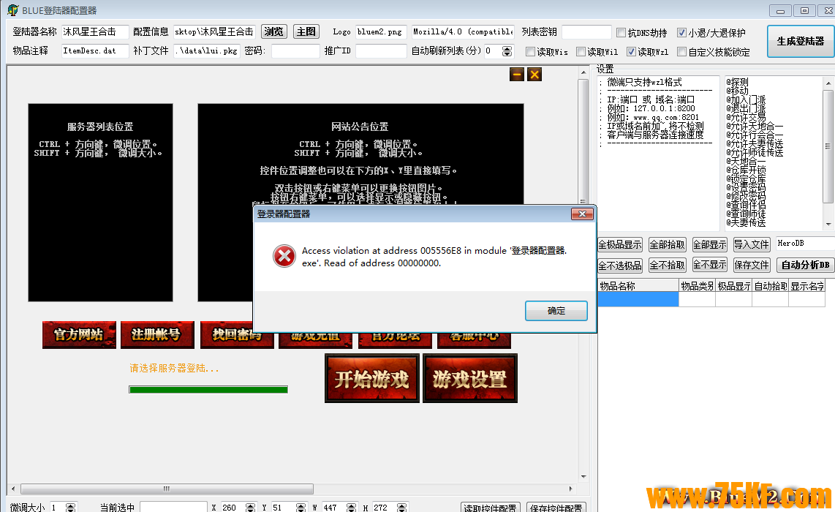Click the 自动拾取 column header
Image resolution: width=835 pixels, height=512 pixels.
pyautogui.click(x=770, y=286)
